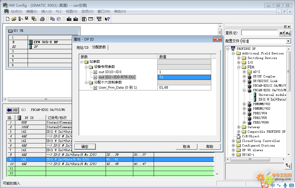Close the 属性 - DP ID dialog

[217, 39]
